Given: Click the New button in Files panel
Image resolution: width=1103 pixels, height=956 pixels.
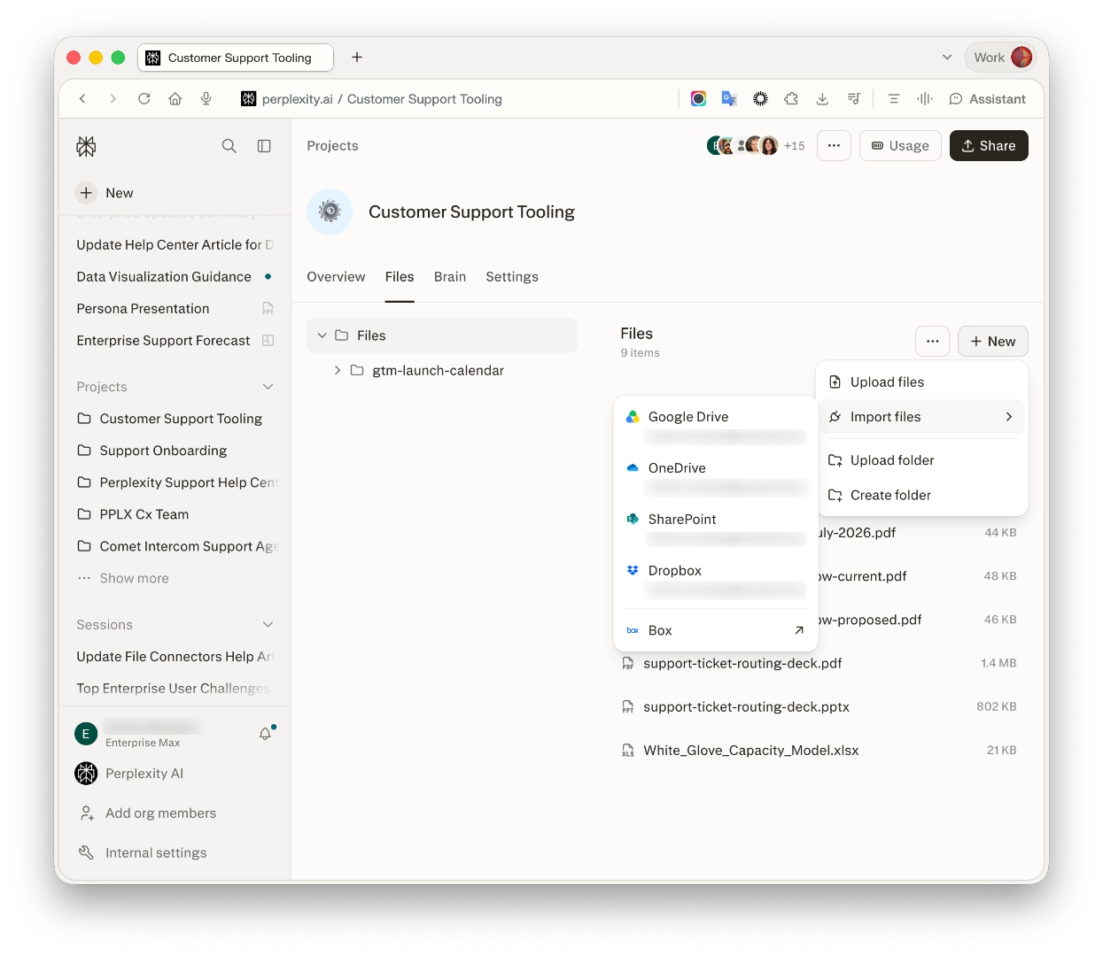Looking at the screenshot, I should click(x=993, y=341).
